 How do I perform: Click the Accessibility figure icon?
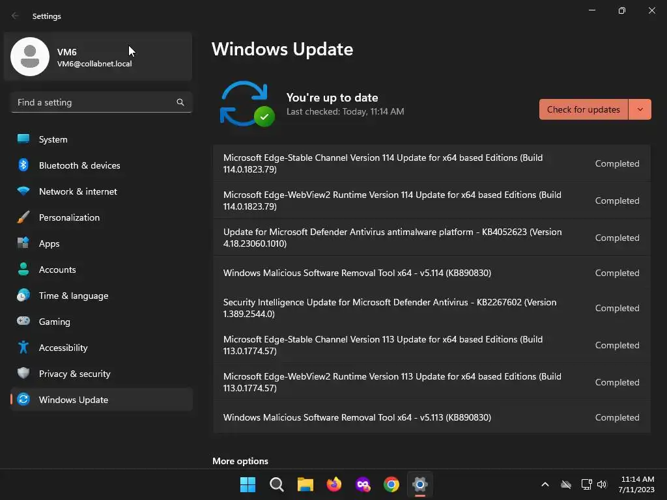tap(23, 348)
